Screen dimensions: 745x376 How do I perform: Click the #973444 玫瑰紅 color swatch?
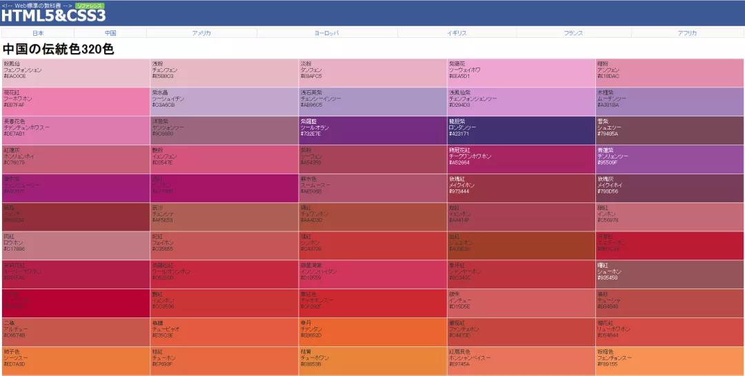pyautogui.click(x=521, y=188)
